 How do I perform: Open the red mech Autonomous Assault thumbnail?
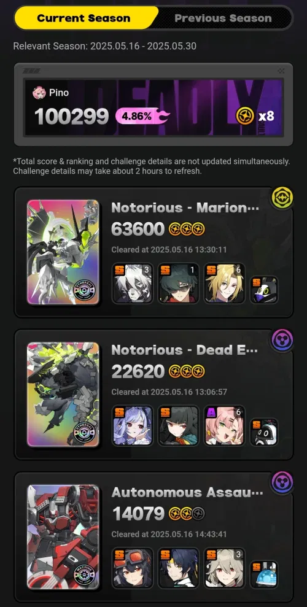(63, 537)
